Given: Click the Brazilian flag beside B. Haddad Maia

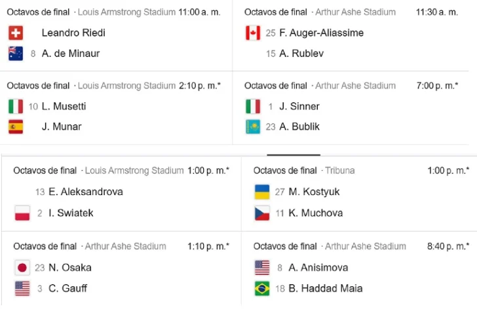Looking at the screenshot, I should pos(262,288).
